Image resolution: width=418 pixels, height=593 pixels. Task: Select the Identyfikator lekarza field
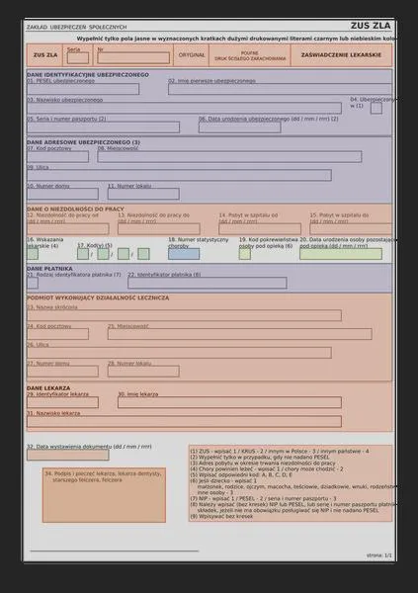(x=63, y=402)
